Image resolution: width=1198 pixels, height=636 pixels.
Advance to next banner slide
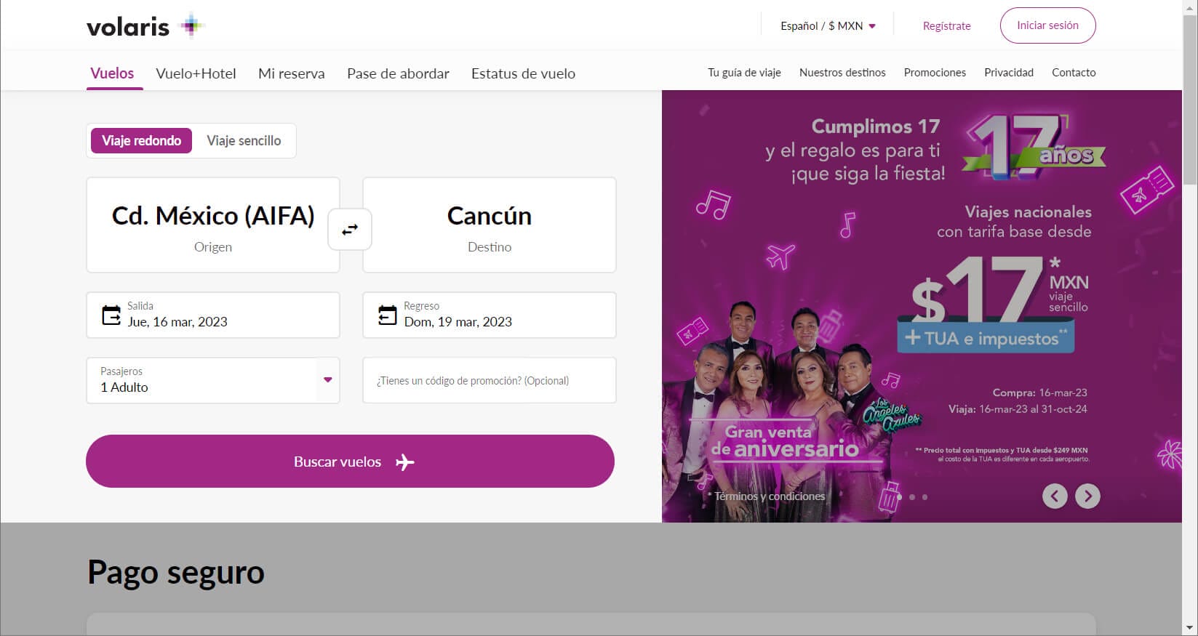point(1087,496)
